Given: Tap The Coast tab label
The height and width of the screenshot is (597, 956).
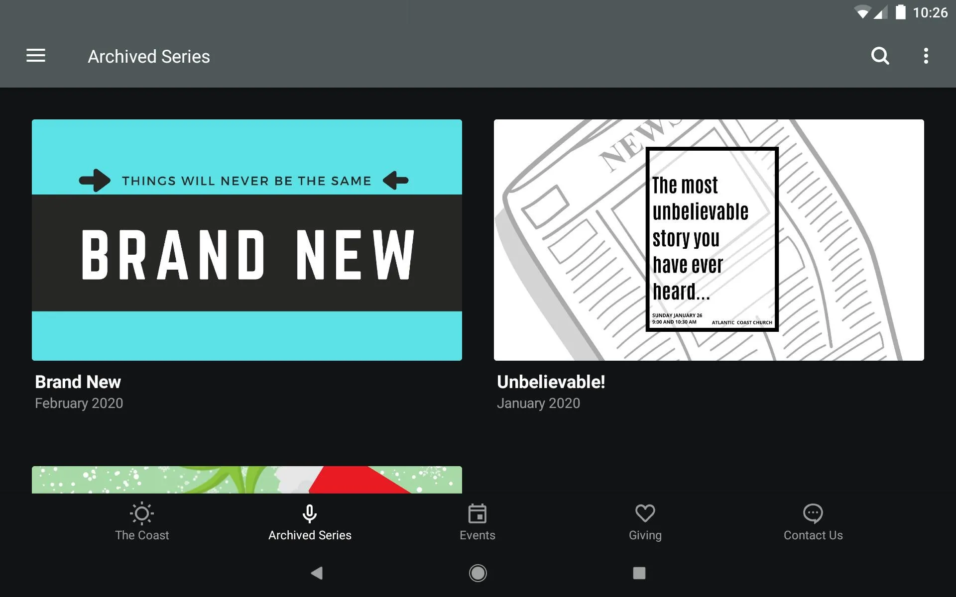Looking at the screenshot, I should [x=141, y=535].
